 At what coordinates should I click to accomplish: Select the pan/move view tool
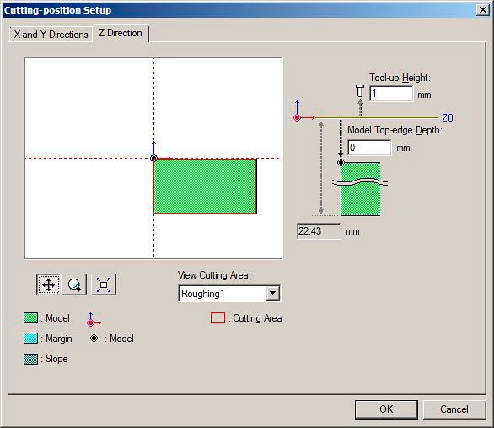click(x=48, y=284)
